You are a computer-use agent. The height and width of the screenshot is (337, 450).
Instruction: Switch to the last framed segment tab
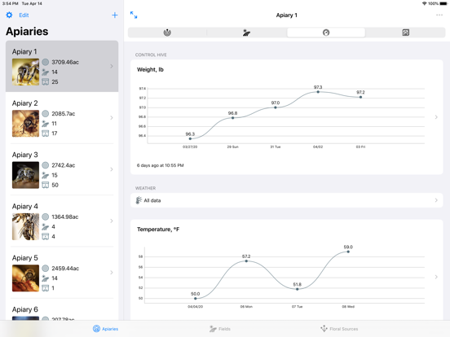click(x=405, y=33)
